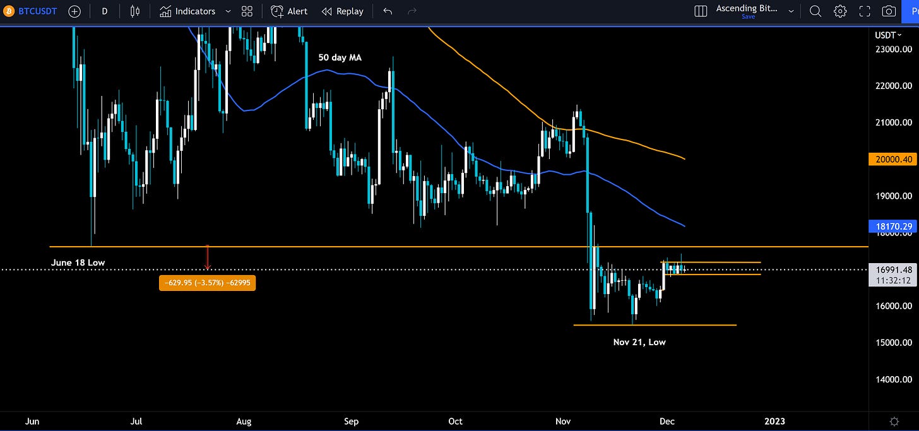Take a chart snapshot with camera icon
Viewport: 919px width, 431px height.
889,11
